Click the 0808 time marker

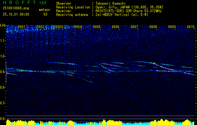153,27
